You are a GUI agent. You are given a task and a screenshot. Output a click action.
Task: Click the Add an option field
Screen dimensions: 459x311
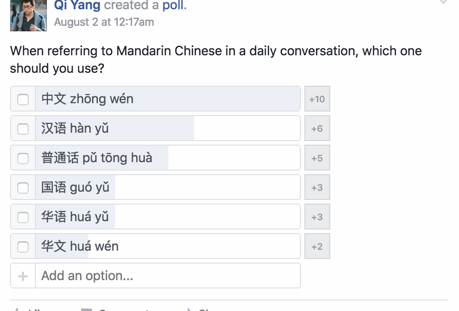[168, 276]
